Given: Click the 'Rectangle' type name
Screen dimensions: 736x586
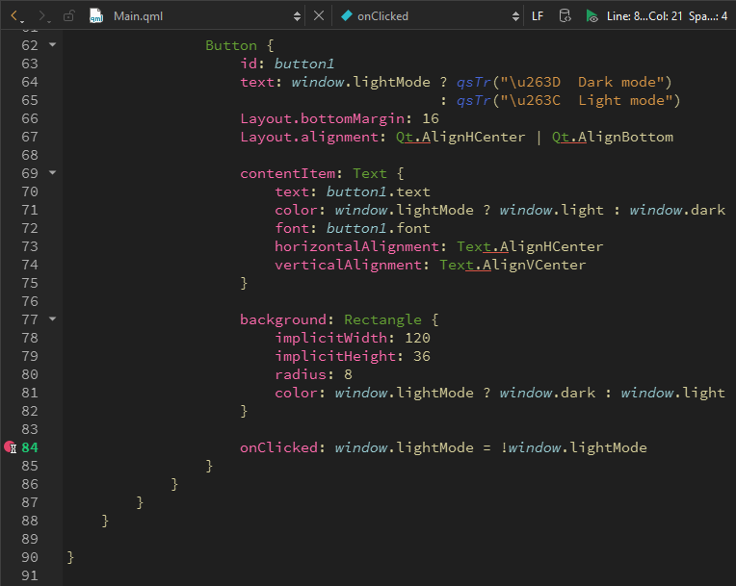Looking at the screenshot, I should pyautogui.click(x=383, y=319).
